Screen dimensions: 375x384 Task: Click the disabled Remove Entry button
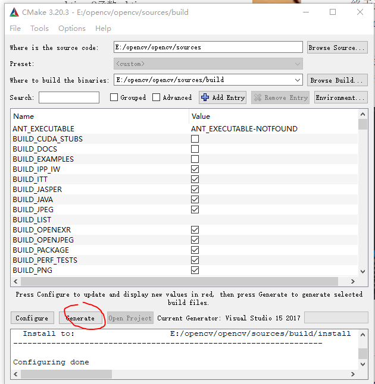coord(280,97)
